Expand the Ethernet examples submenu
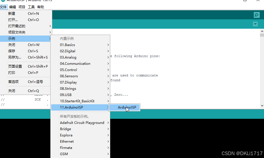264x158 pixels. 80,141
